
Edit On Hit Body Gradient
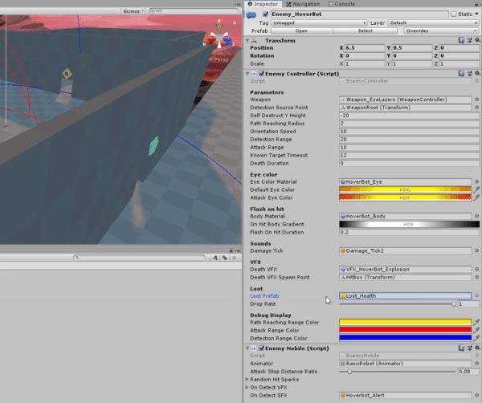tap(409, 224)
